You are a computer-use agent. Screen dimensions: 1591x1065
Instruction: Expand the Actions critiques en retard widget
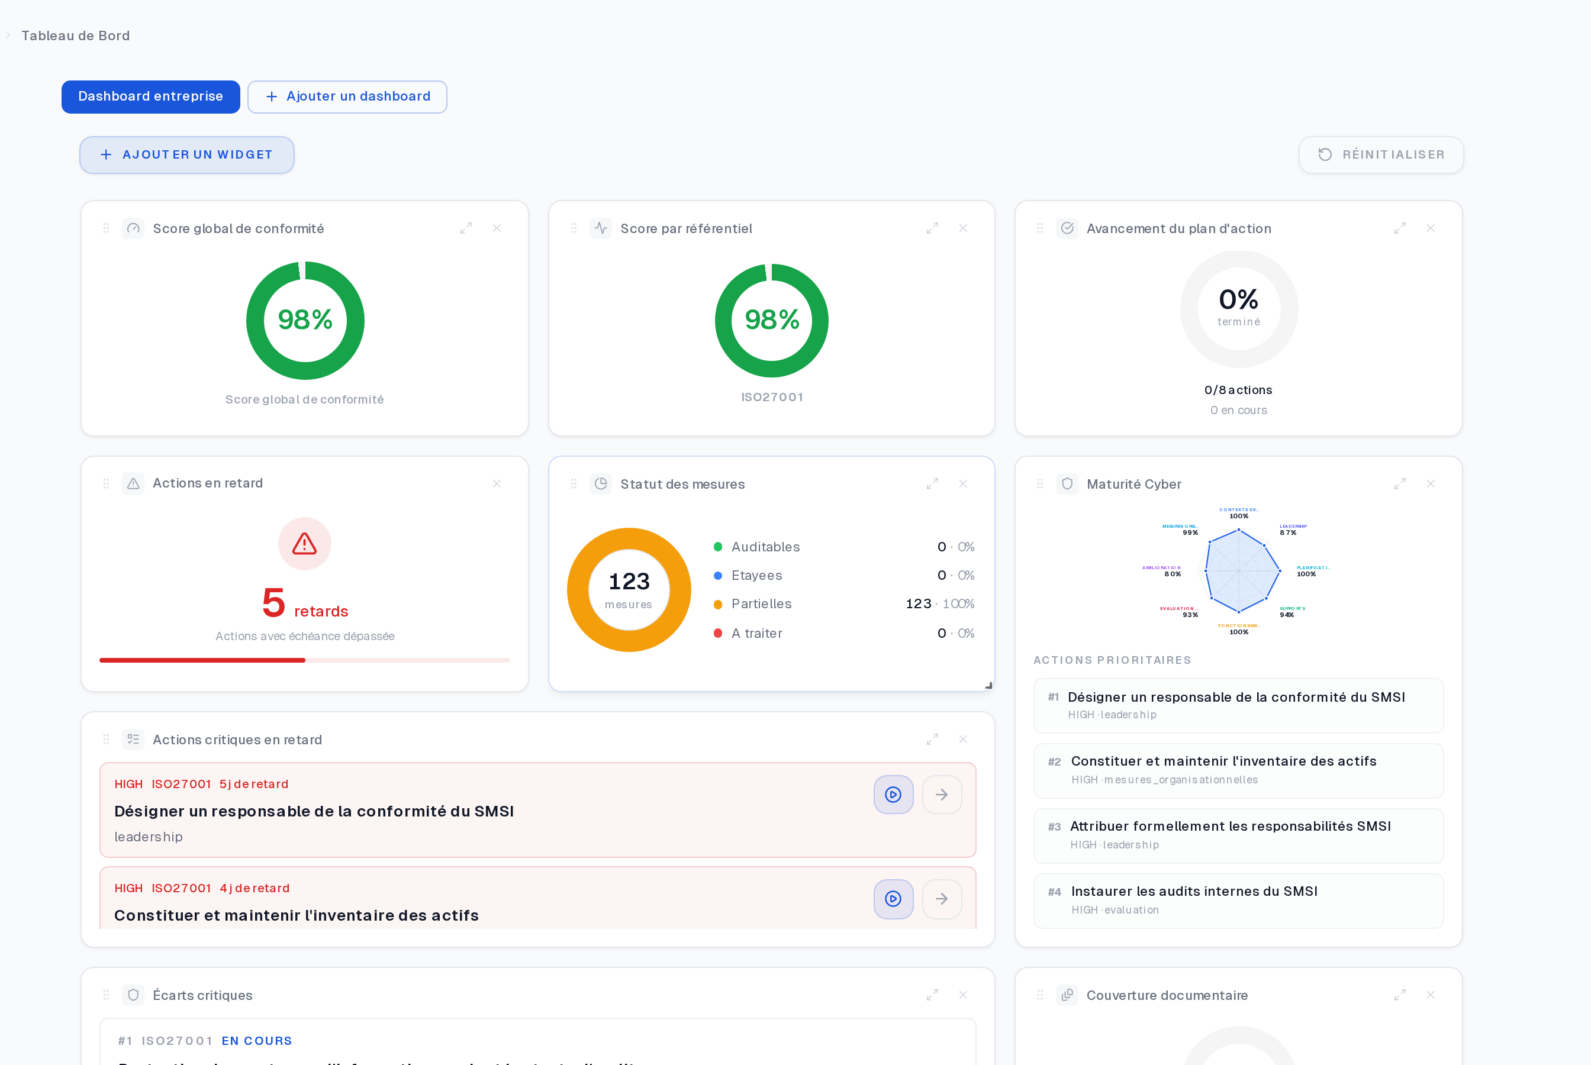point(932,739)
